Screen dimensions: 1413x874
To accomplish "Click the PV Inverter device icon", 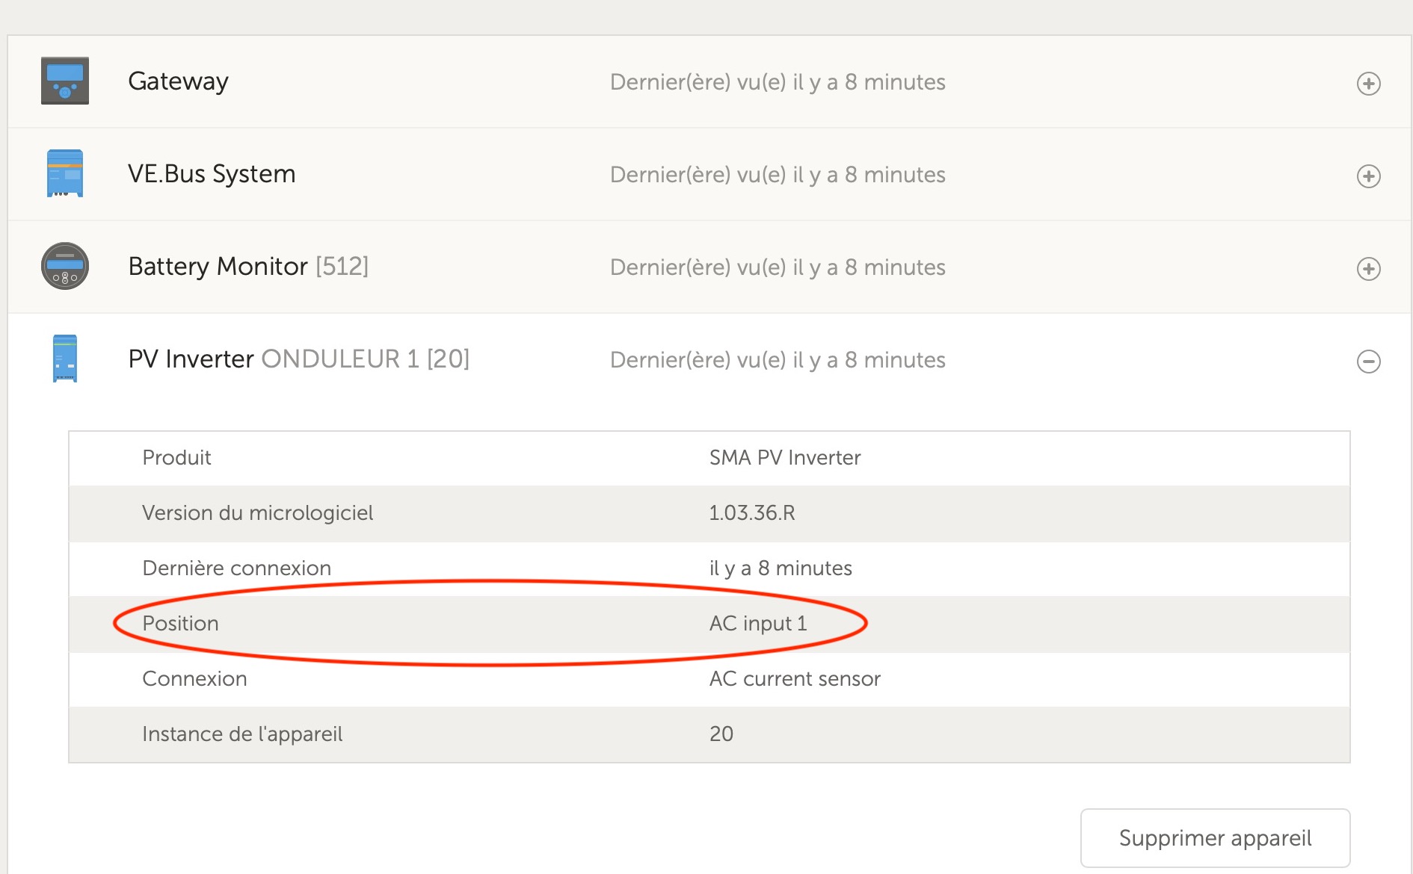I will [x=65, y=359].
